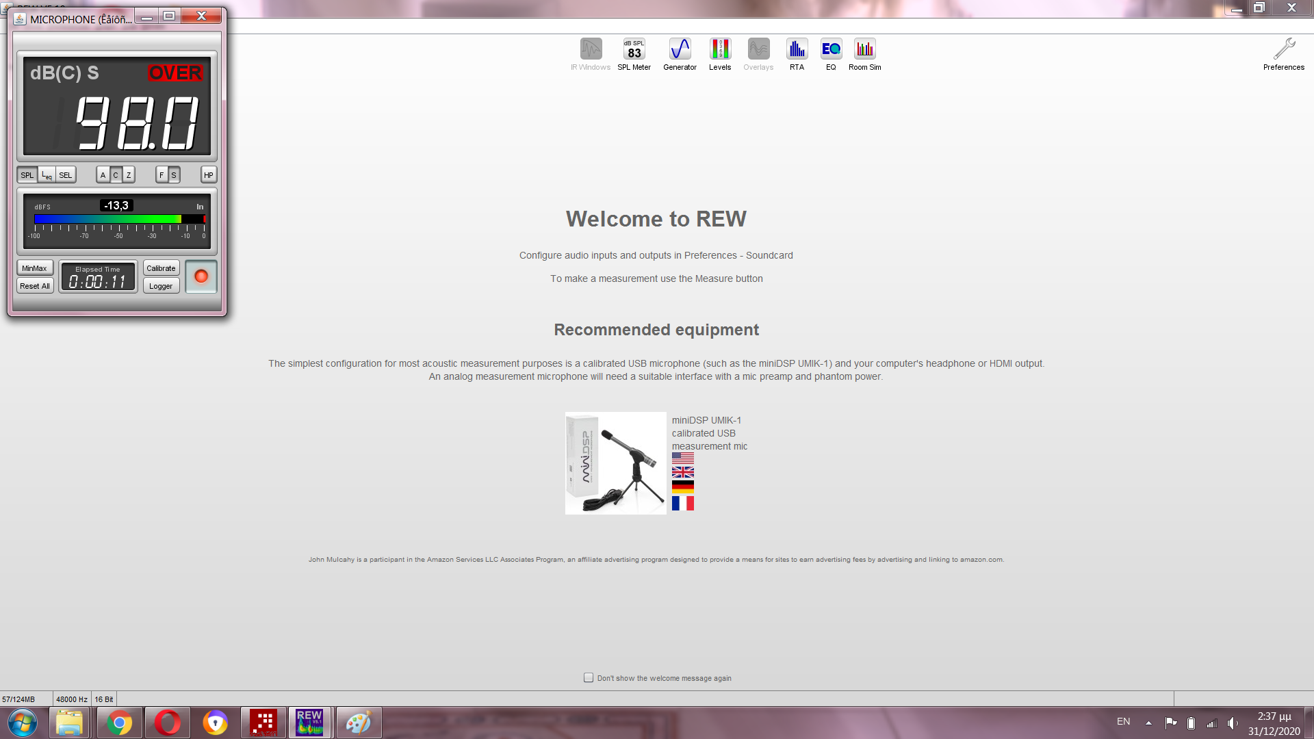Screen dimensions: 1314x739
Task: Show hidden system tray icons arrow
Action: point(1148,723)
